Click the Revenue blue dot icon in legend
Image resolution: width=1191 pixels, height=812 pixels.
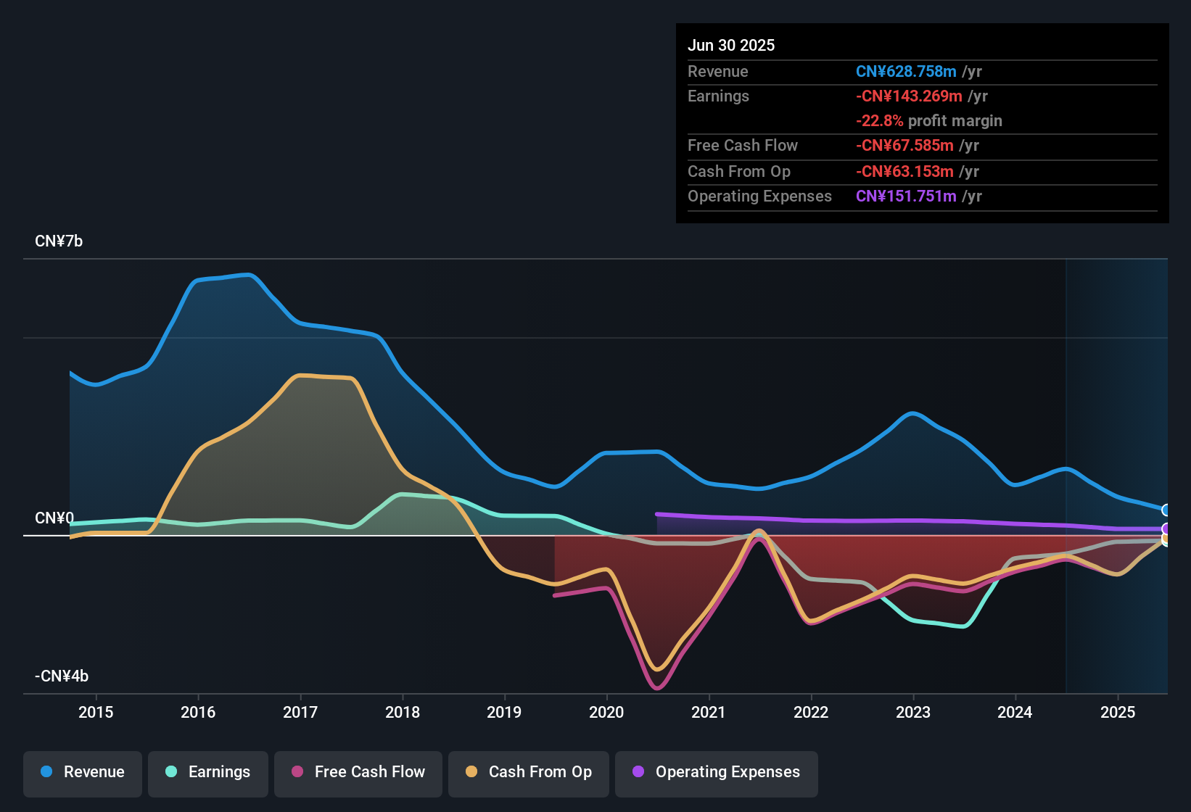(x=45, y=772)
